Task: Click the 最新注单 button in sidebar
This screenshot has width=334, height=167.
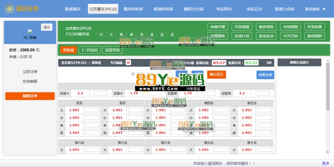Action: [x=30, y=96]
